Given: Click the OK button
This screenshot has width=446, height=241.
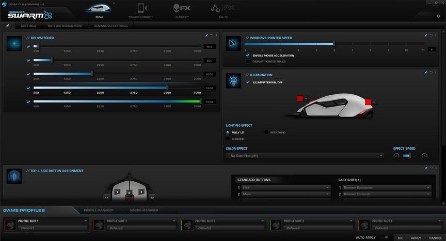Looking at the screenshot, I should 400,238.
